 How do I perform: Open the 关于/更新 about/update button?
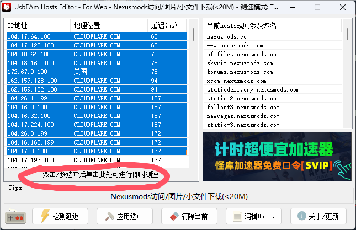coord(318,216)
